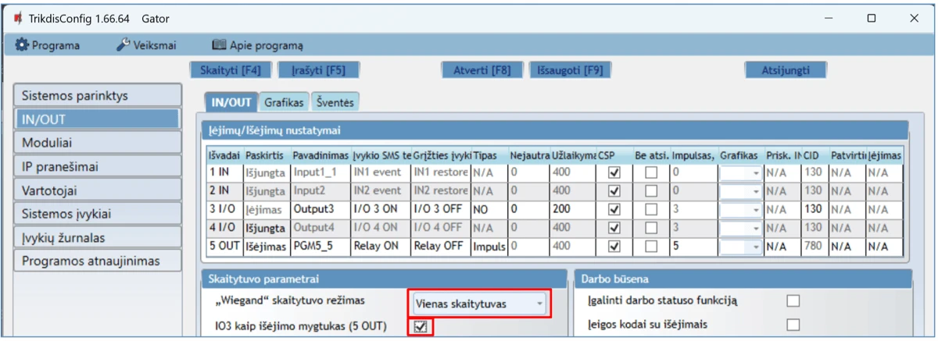The image size is (938, 341).
Task: Uncheck IO3 kaip išėjimo mygtukas checkbox
Action: (421, 326)
